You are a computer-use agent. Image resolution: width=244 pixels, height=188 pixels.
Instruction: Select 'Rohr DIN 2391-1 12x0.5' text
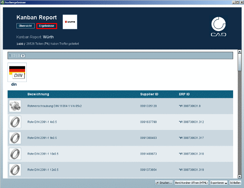[43, 170]
